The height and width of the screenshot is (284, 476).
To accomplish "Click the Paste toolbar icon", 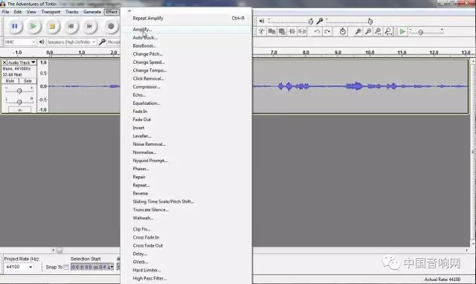I will tap(282, 31).
